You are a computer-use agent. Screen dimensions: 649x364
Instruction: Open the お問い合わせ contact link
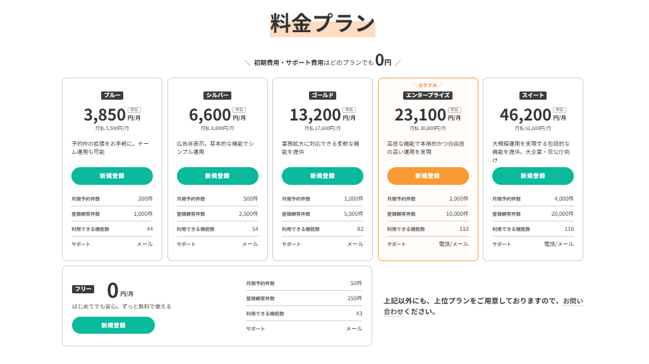pos(573,301)
